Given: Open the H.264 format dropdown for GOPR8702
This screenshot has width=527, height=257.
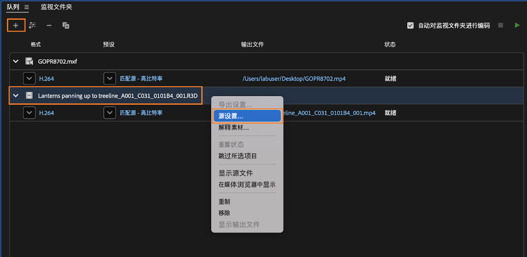Looking at the screenshot, I should 29,78.
